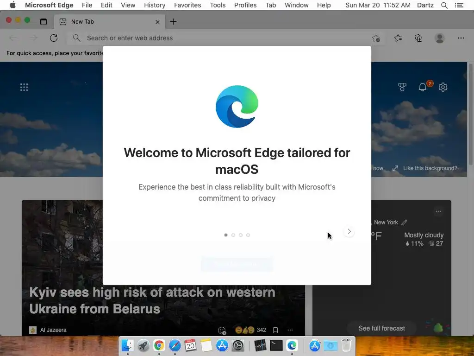Click the Al Jazeera source label
This screenshot has height=356, width=474.
53,330
